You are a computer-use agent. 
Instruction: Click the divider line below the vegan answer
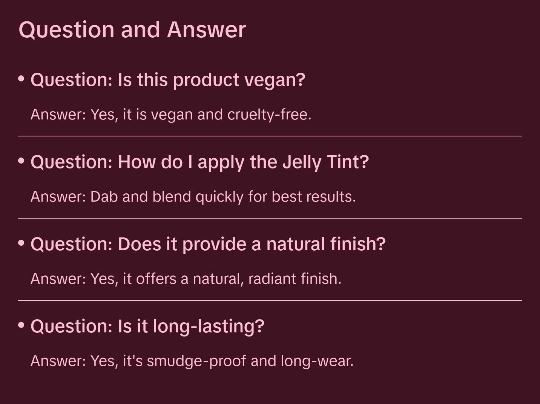[x=270, y=136]
